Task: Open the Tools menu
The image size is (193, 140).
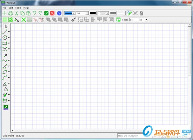Action: point(18,8)
